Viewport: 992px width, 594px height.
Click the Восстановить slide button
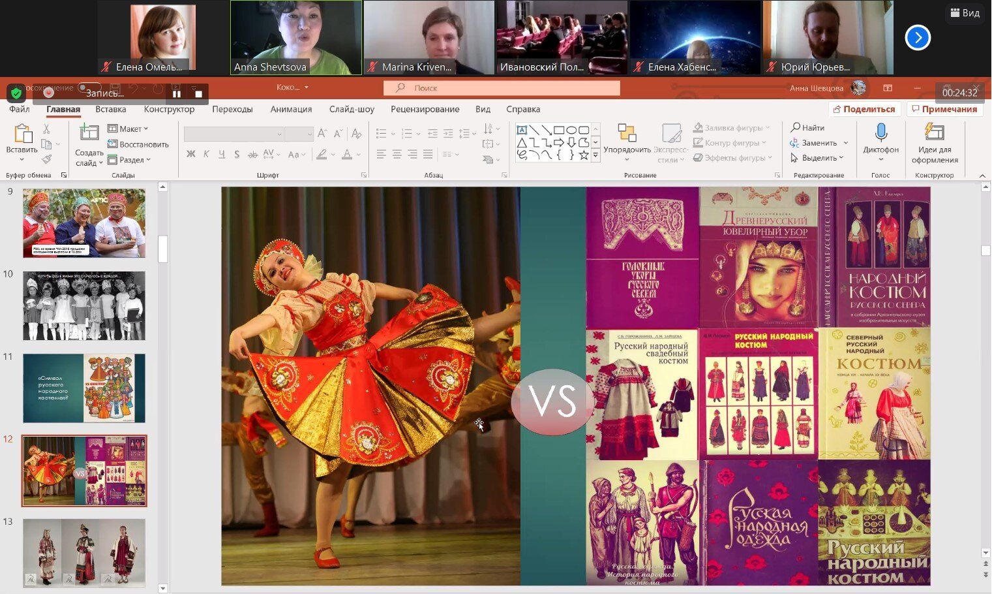(138, 144)
